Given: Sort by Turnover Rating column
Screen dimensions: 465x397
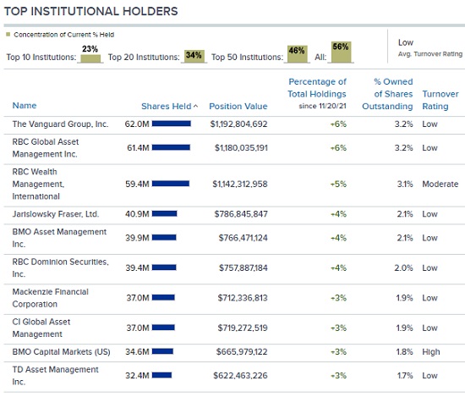Looking at the screenshot, I should tap(440, 100).
